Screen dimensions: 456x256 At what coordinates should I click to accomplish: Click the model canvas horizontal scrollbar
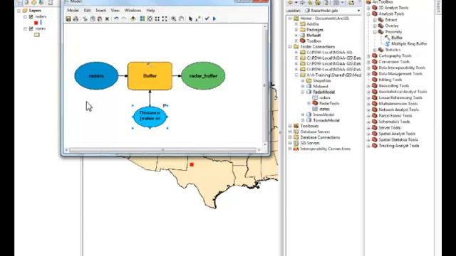pyautogui.click(x=163, y=150)
